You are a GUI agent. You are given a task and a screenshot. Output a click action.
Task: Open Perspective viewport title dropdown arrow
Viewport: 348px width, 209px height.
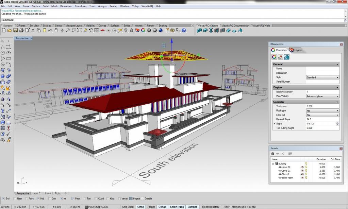click(31, 38)
